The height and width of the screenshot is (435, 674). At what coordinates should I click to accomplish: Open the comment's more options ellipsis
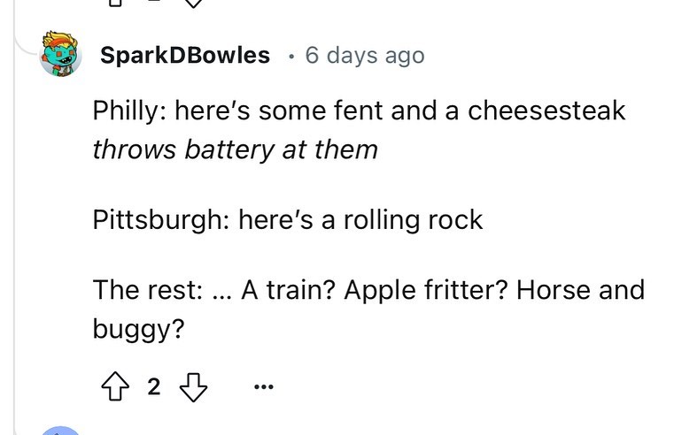[x=264, y=387]
